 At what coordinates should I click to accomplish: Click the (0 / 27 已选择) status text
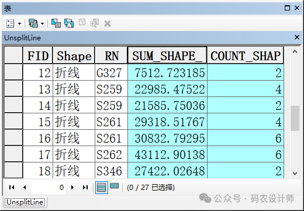click(x=151, y=188)
